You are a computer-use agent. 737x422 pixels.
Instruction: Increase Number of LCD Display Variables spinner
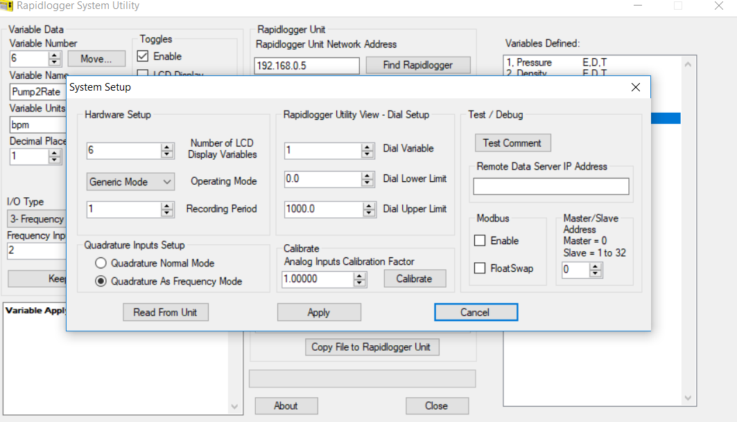166,147
